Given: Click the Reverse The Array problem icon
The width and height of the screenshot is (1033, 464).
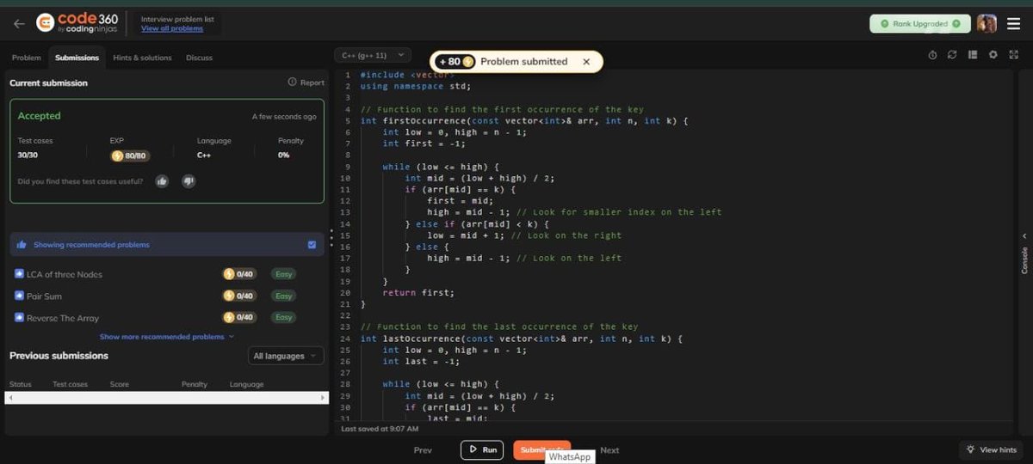Looking at the screenshot, I should (19, 318).
